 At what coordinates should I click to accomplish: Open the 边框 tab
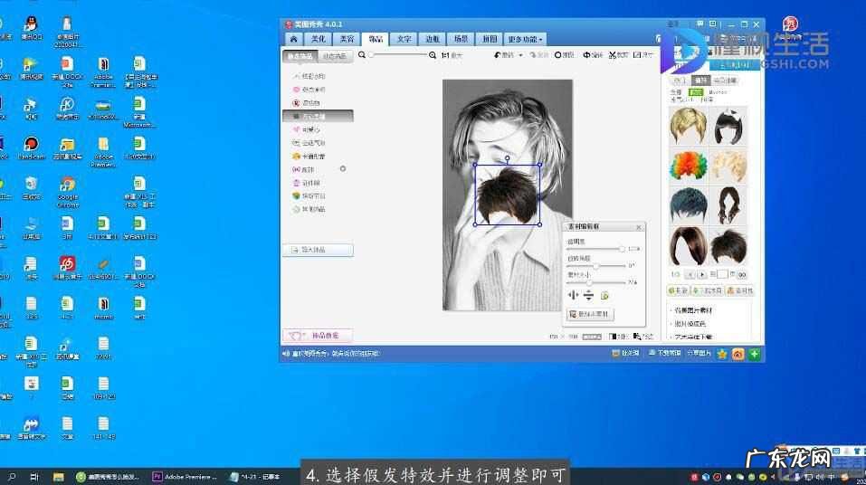(433, 39)
